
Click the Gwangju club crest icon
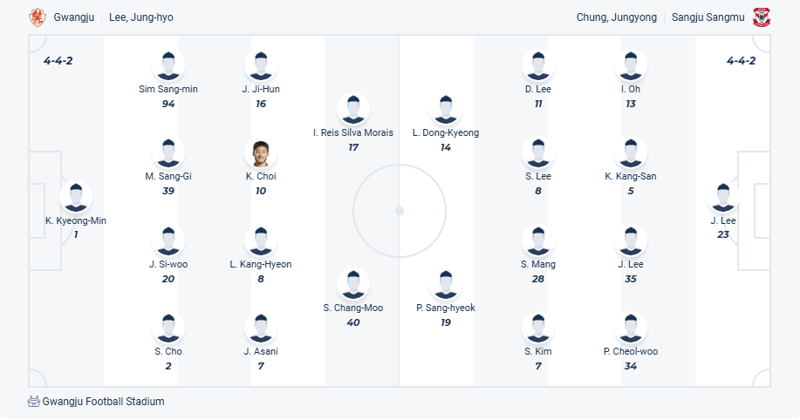[x=37, y=17]
